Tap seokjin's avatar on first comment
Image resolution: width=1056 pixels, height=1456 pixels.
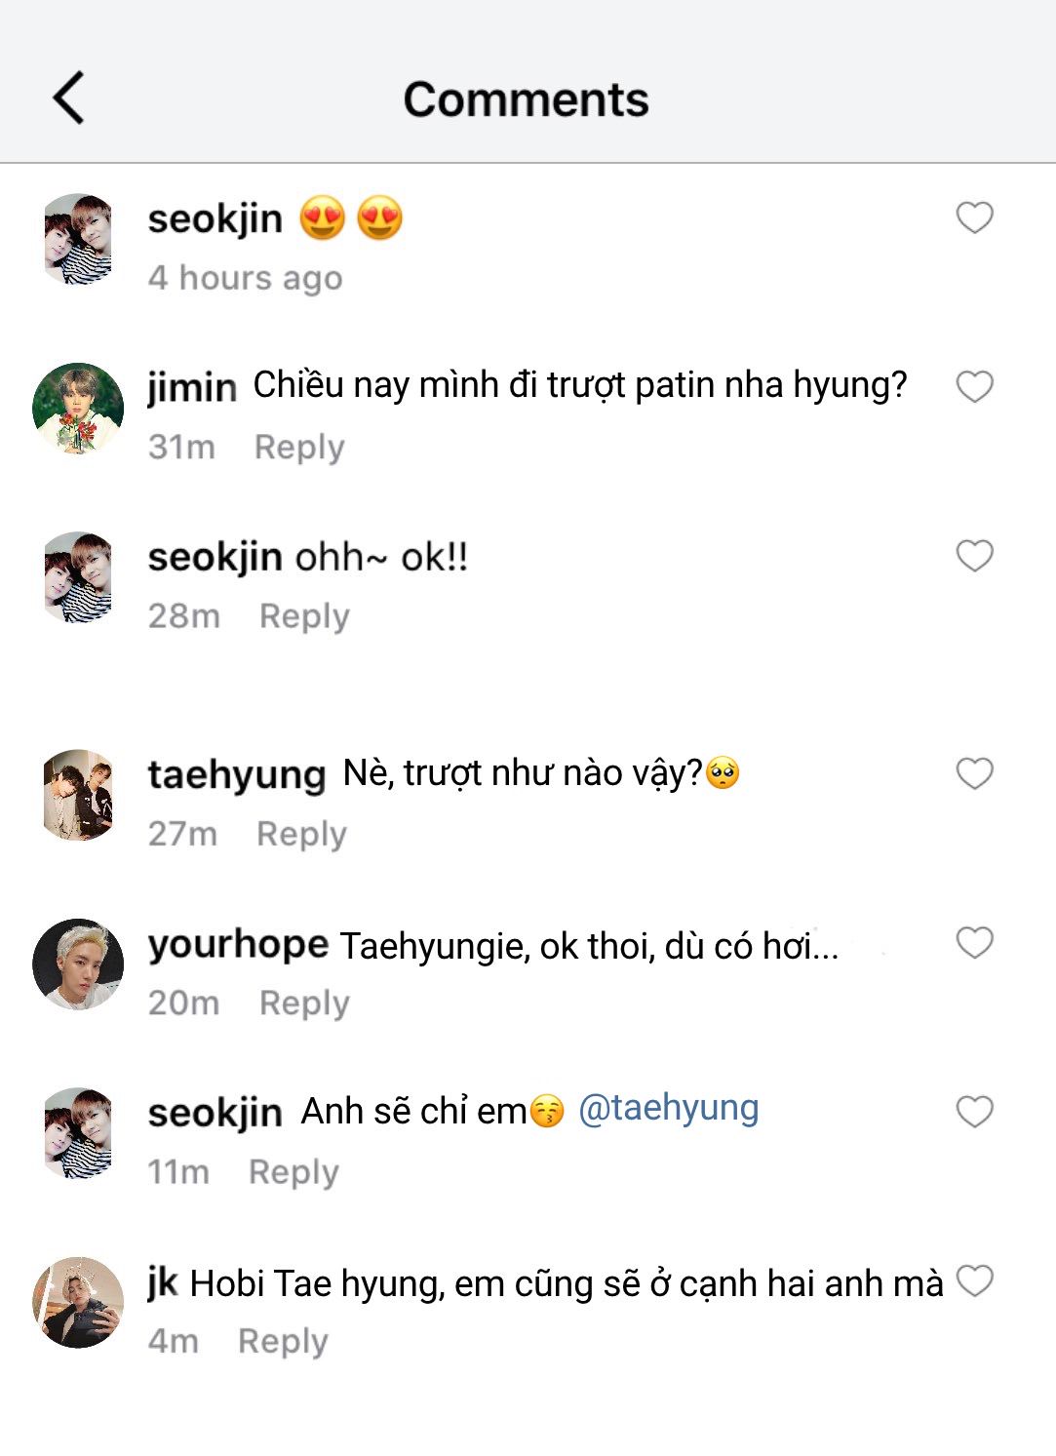78,239
